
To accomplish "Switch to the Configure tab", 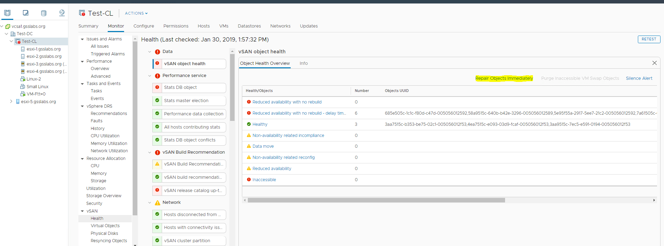I will [x=144, y=26].
